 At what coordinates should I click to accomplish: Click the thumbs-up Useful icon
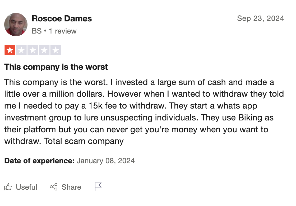tap(8, 187)
